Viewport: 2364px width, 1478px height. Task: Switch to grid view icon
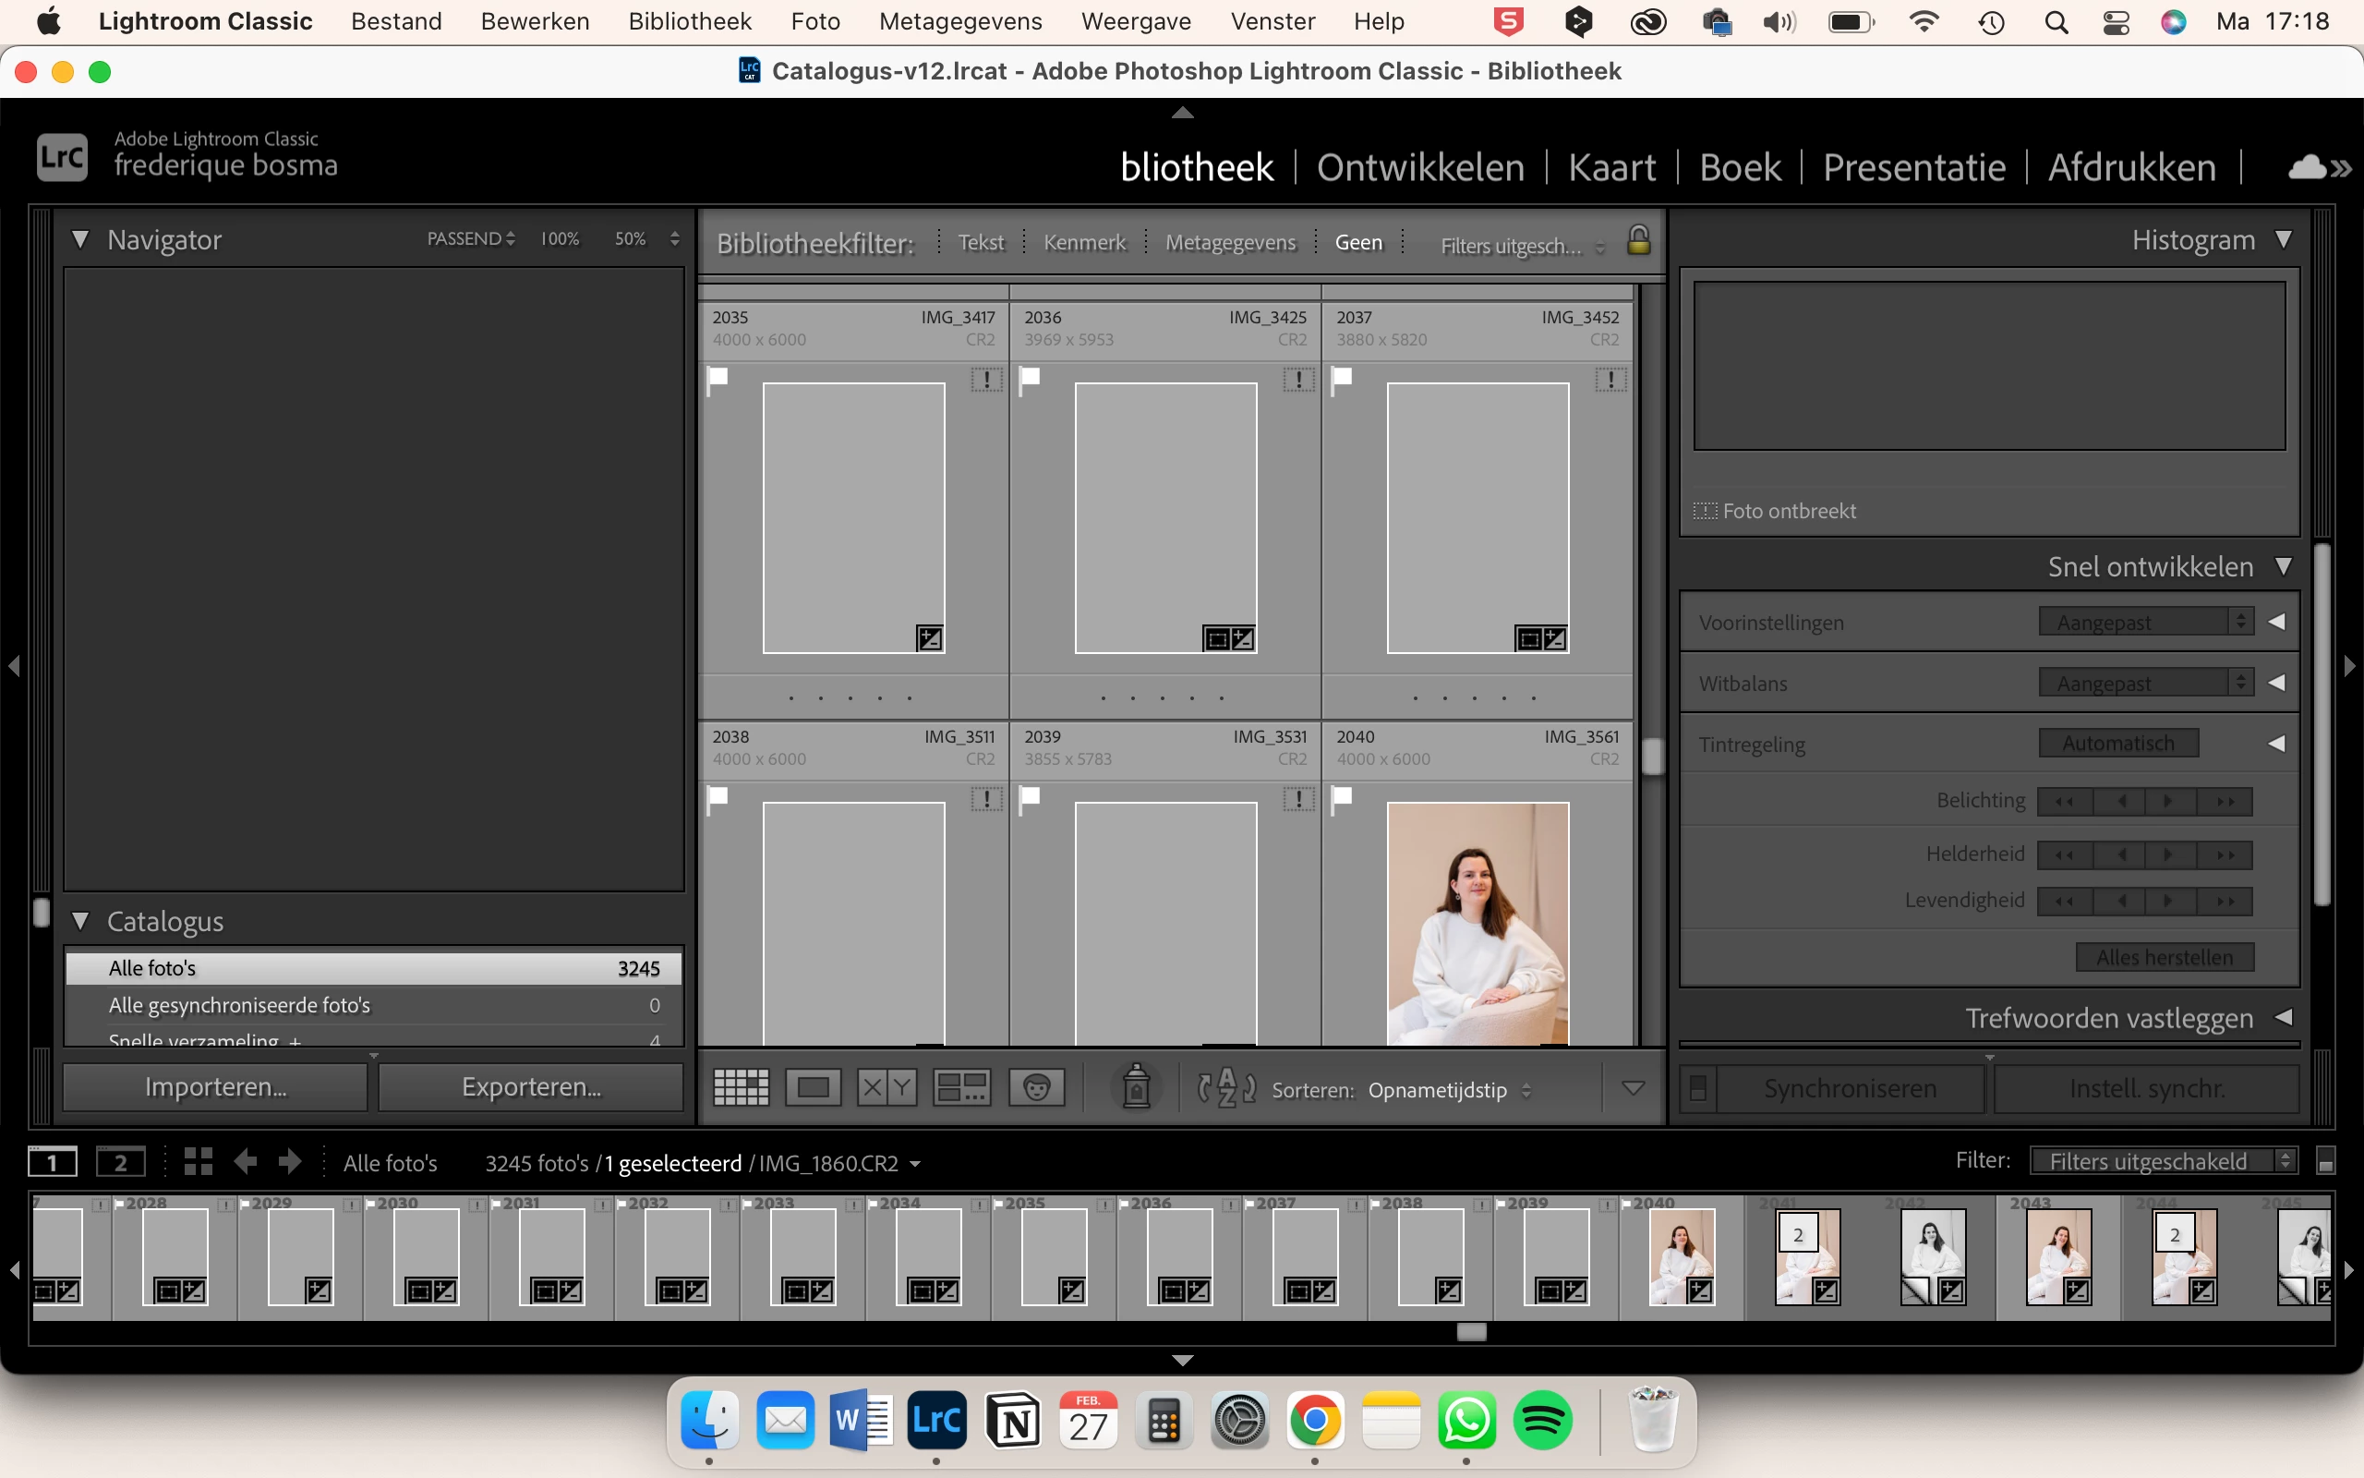(741, 1087)
